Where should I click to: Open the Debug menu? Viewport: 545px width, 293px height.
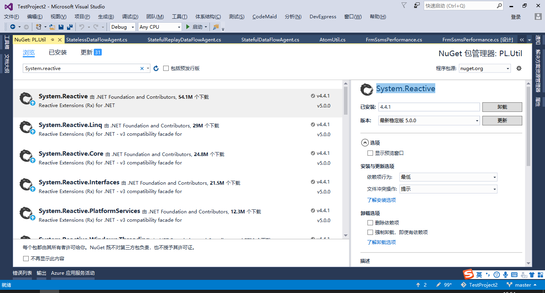click(130, 17)
